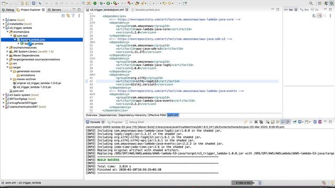The width and height of the screenshot is (335, 188).
Task: Collapse the s3_trigger_lambda project
Action: (4, 28)
